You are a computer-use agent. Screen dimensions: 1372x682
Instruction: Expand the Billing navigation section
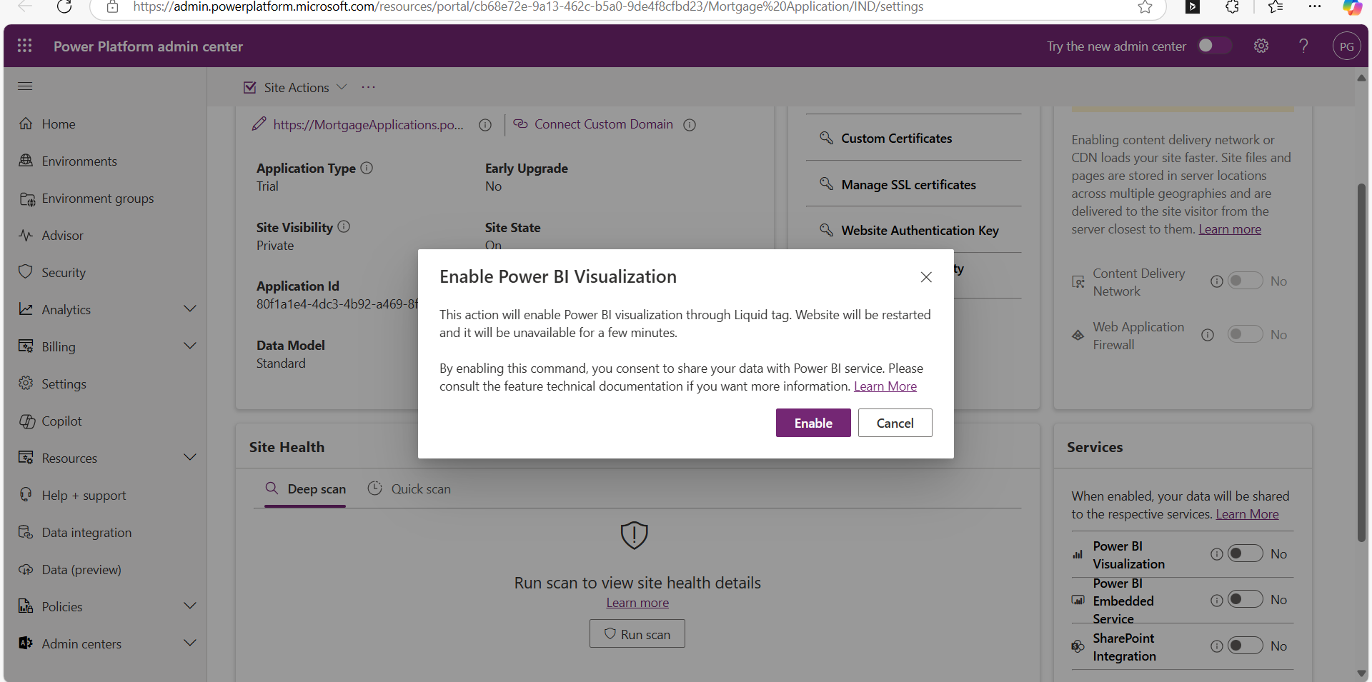189,346
